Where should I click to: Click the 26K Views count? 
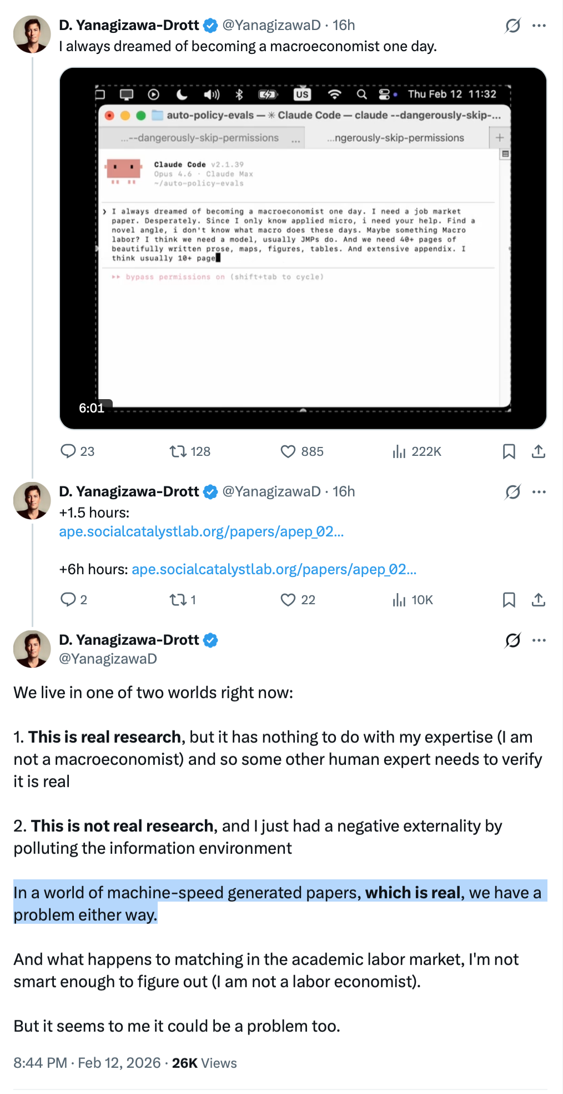(204, 1063)
